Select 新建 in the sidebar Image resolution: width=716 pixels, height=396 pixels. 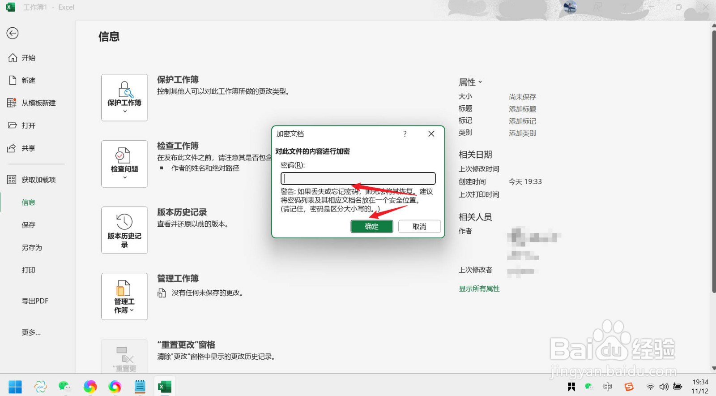point(29,80)
